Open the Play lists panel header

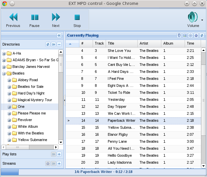click(x=32, y=154)
